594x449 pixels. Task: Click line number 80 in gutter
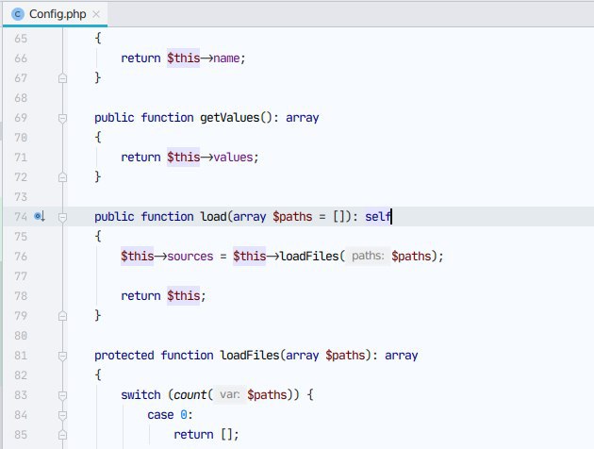(x=21, y=336)
